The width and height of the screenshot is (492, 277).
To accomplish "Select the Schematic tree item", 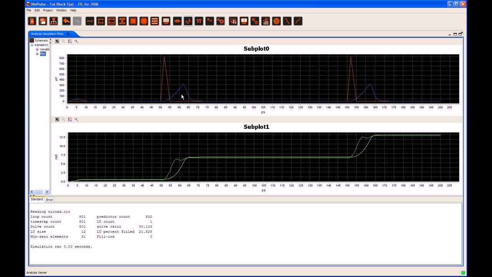I will click(x=39, y=40).
